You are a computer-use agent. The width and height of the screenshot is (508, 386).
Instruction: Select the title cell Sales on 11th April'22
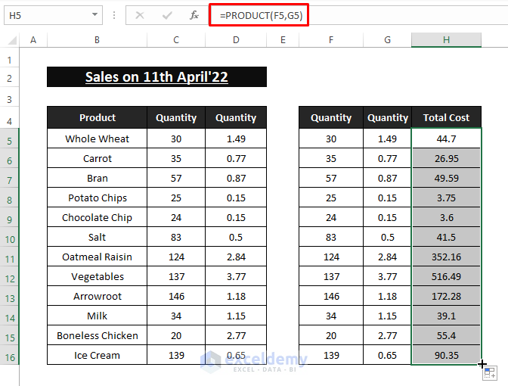point(156,77)
